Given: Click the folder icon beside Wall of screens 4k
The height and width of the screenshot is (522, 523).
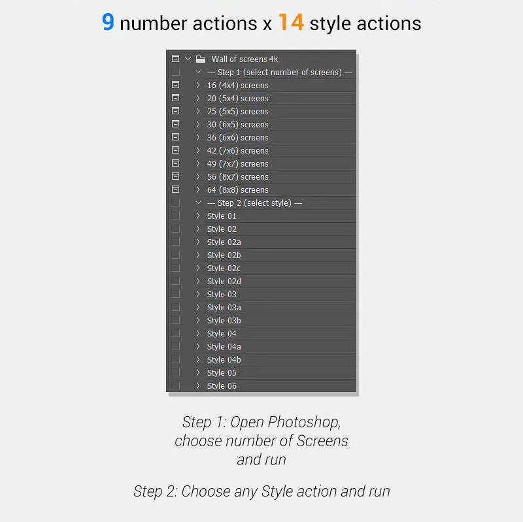Looking at the screenshot, I should click(201, 59).
